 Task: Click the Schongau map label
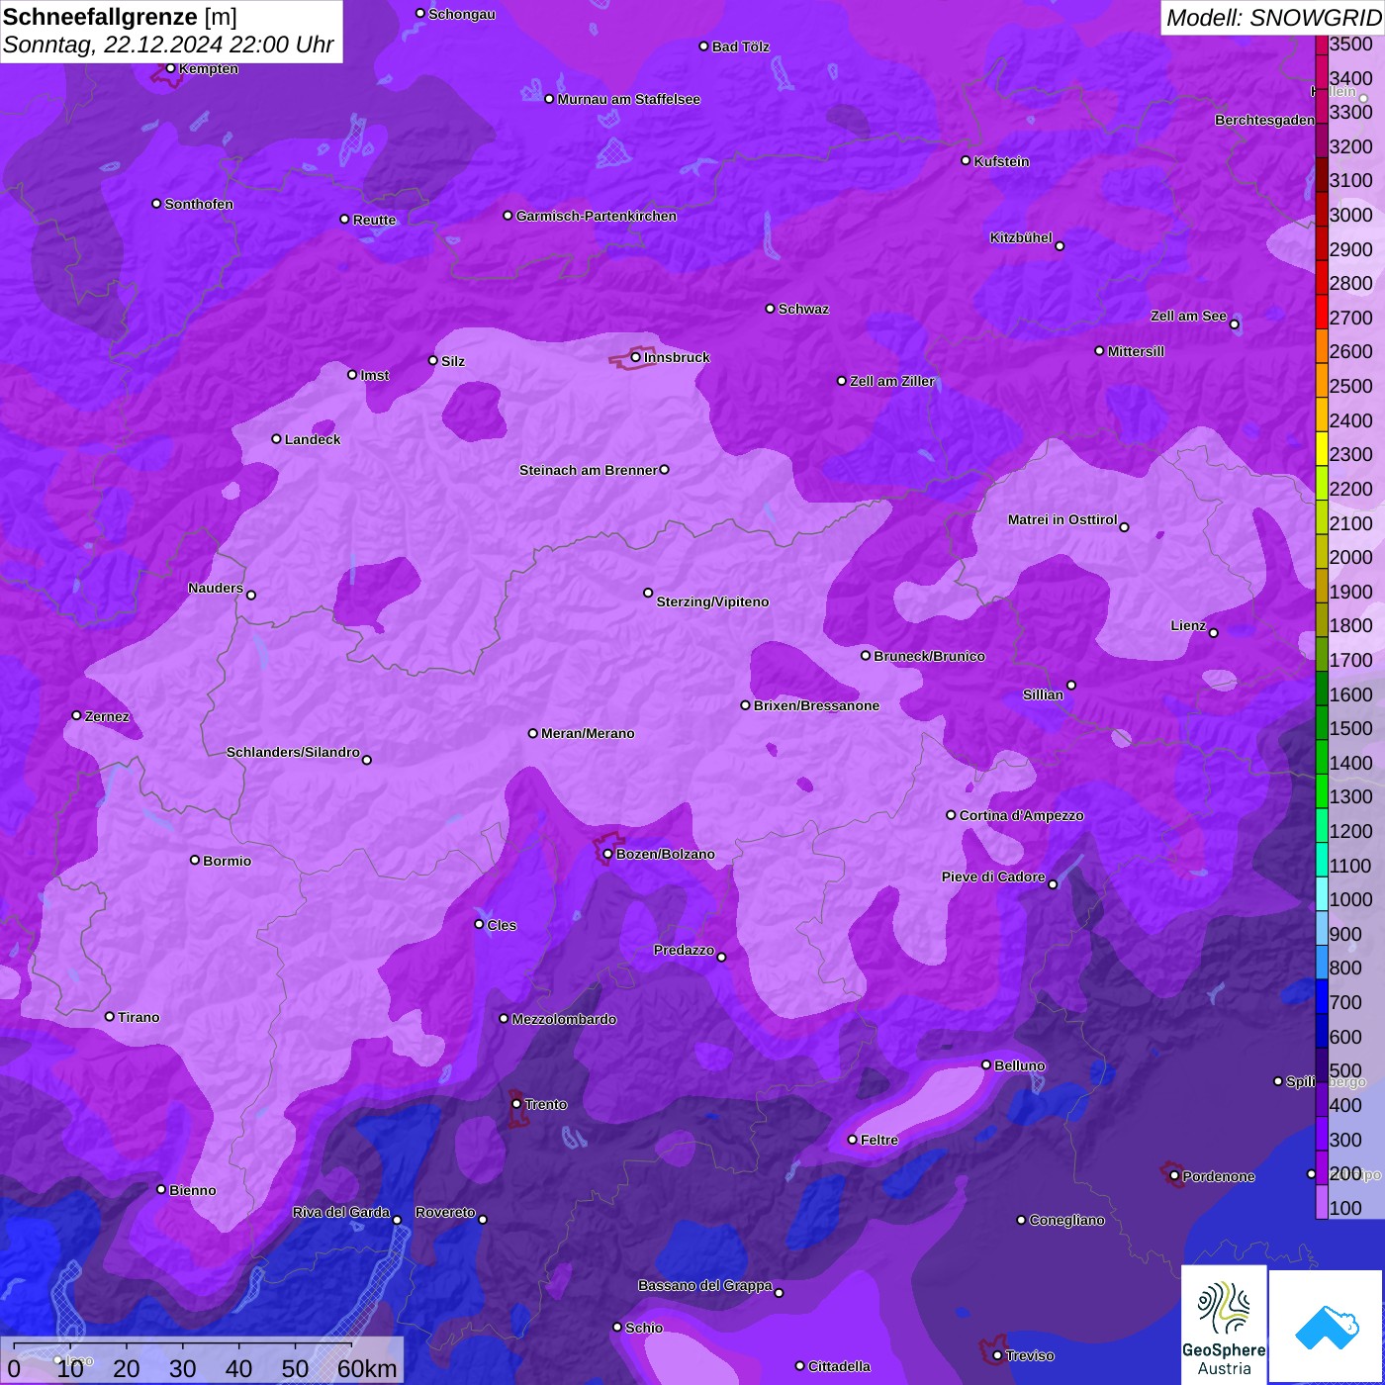[x=462, y=14]
